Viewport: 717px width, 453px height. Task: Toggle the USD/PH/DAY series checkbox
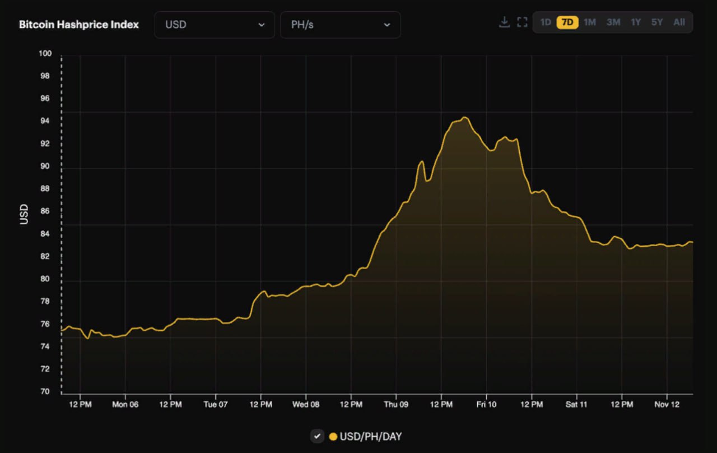click(318, 436)
